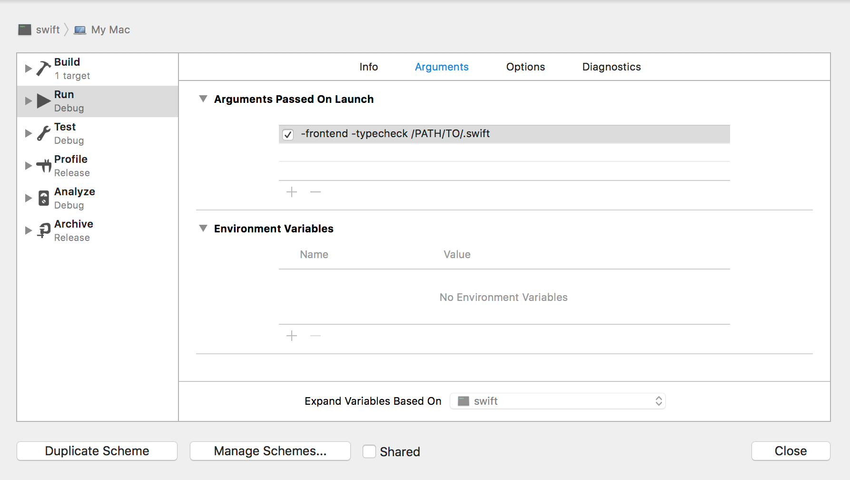Open the Diagnostics tab
Screen dimensions: 850x480
(x=611, y=67)
